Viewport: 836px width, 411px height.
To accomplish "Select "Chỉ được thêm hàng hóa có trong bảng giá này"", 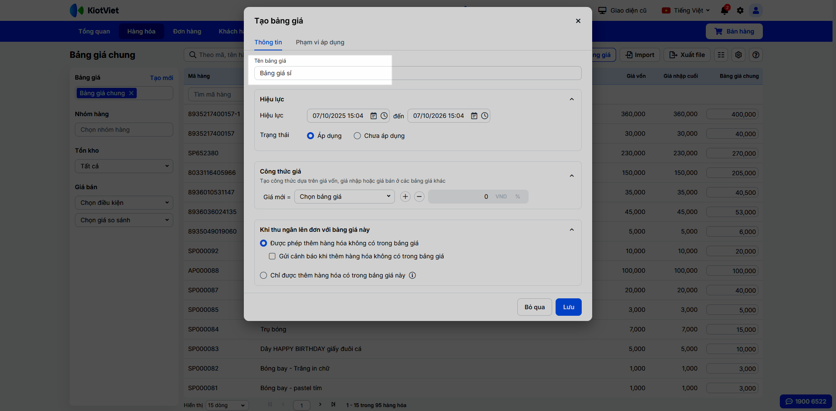I will tap(263, 275).
